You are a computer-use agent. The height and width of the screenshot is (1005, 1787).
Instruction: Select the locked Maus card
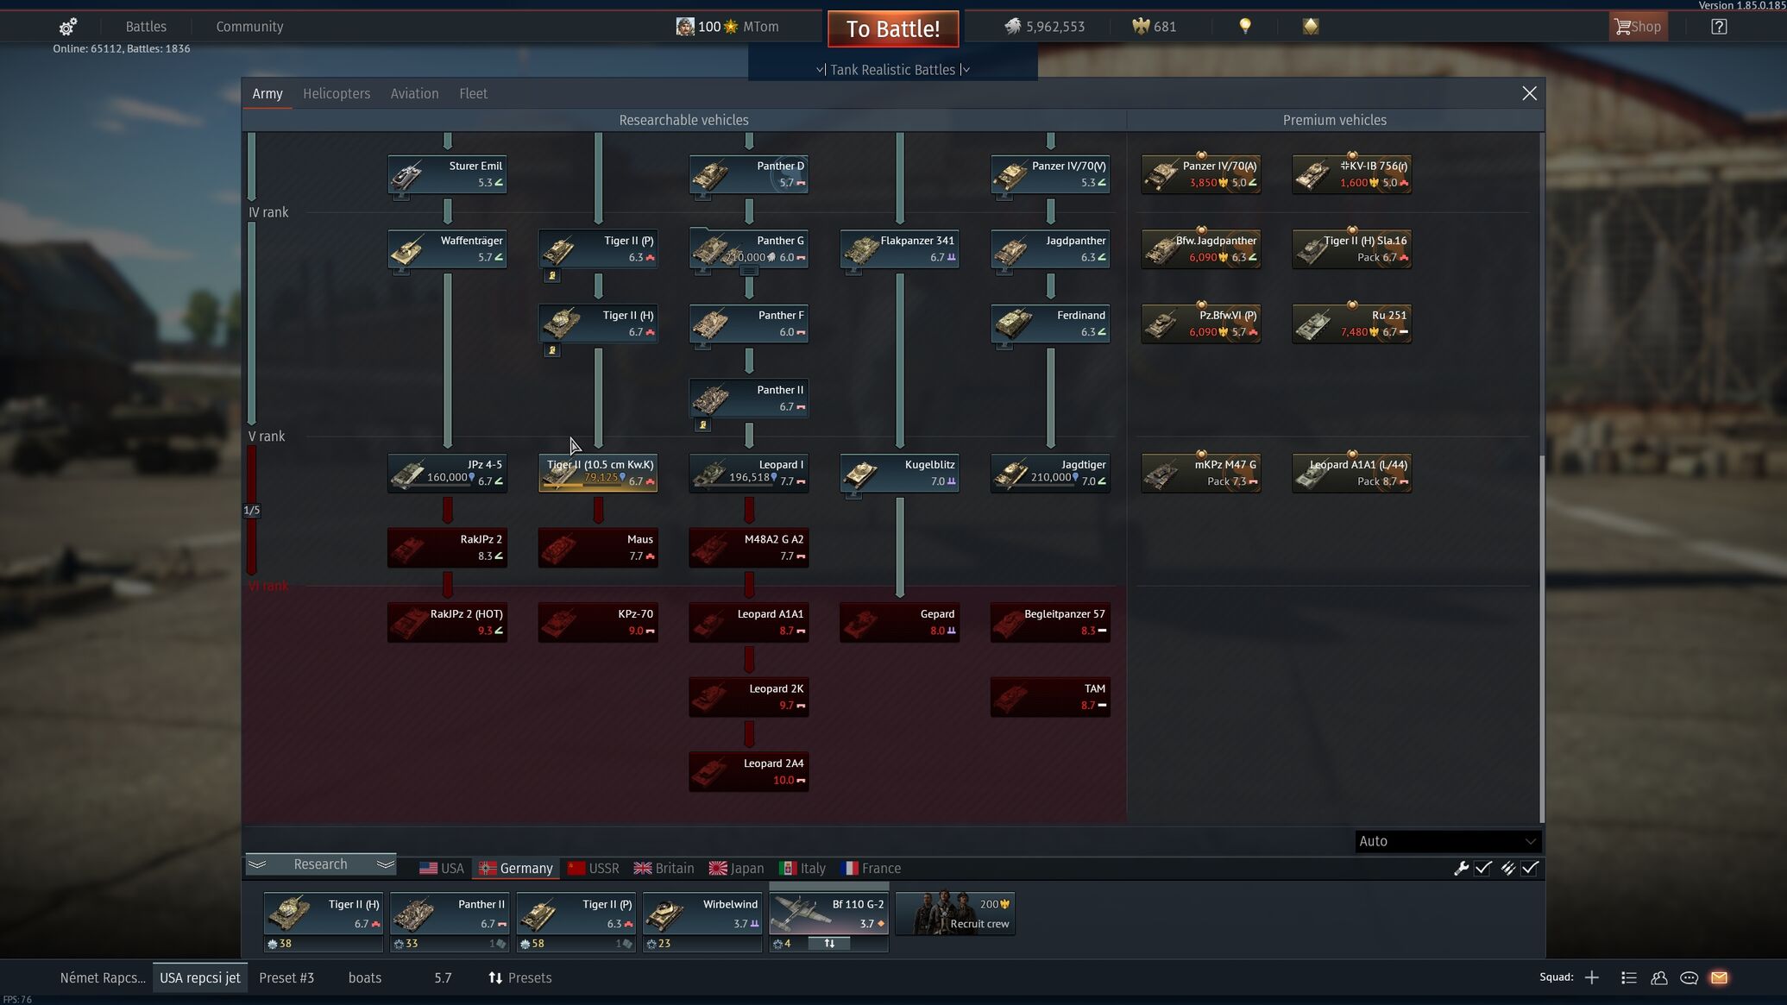click(x=598, y=548)
